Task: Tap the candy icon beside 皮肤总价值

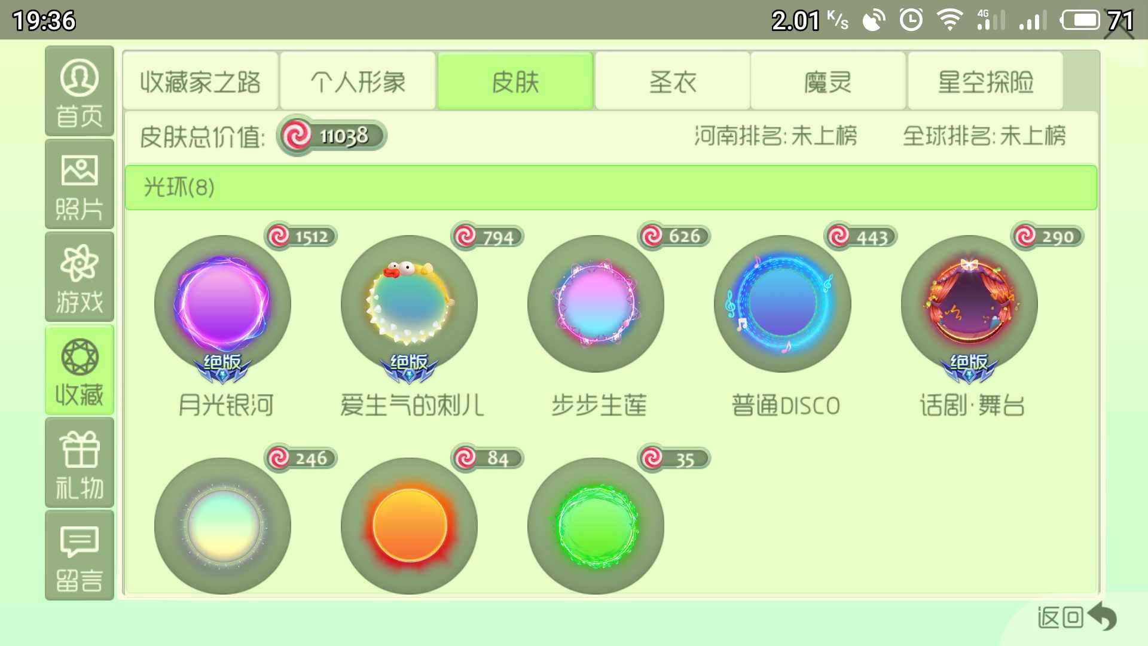Action: (297, 136)
